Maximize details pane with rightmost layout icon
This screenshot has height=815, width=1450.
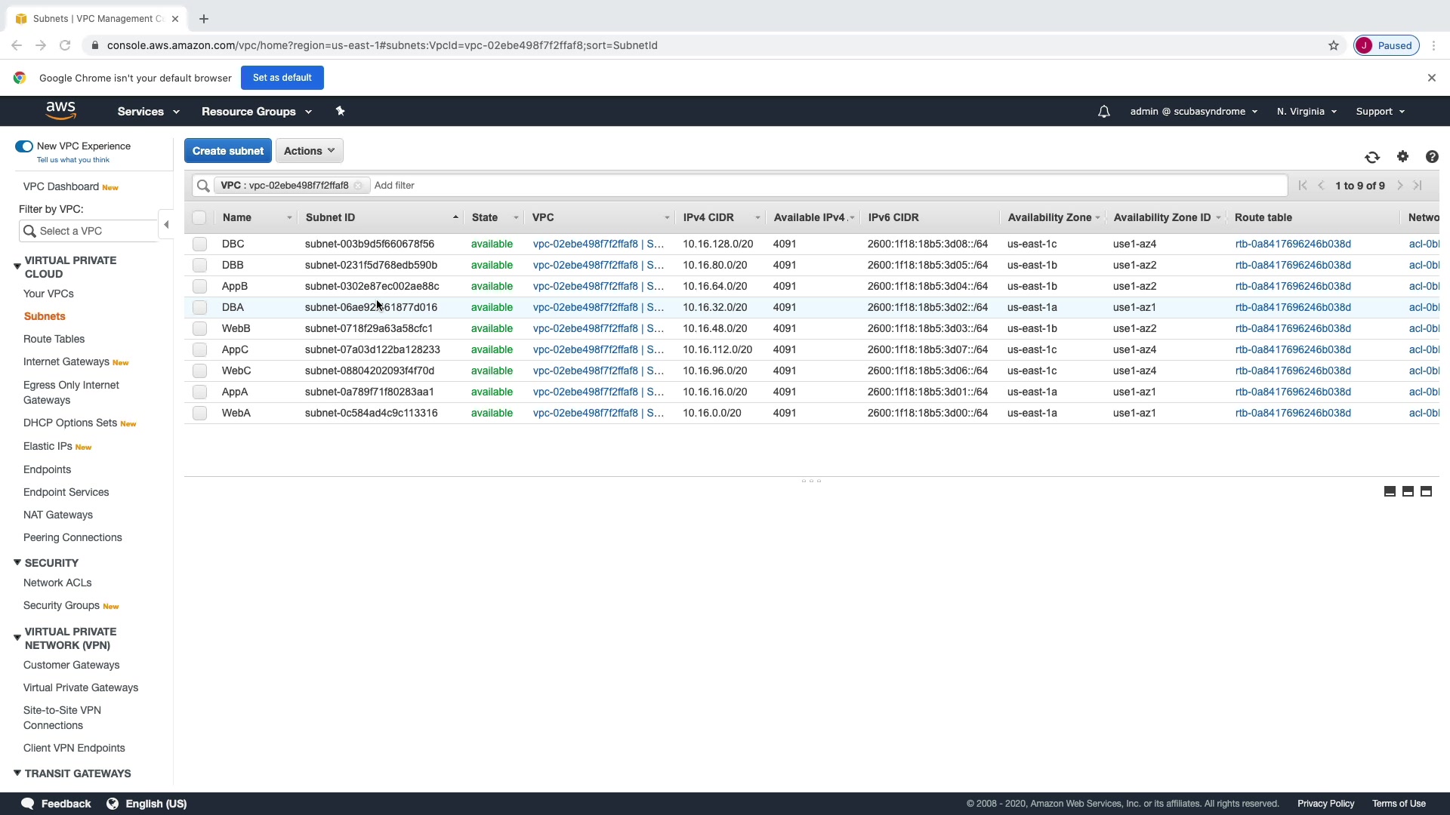point(1426,491)
